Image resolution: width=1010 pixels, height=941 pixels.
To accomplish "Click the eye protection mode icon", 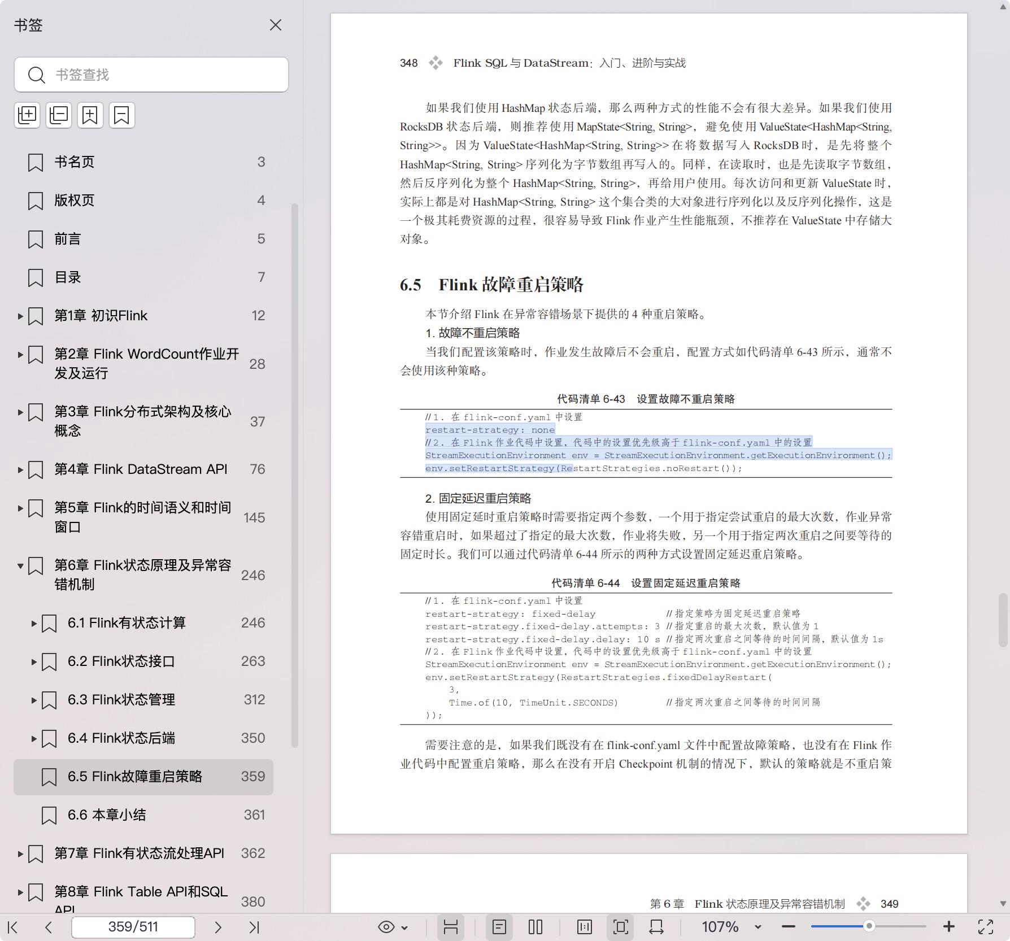I will [x=386, y=927].
